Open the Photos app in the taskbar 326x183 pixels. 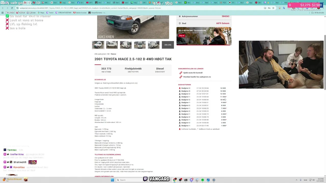pyautogui.click(x=208, y=180)
